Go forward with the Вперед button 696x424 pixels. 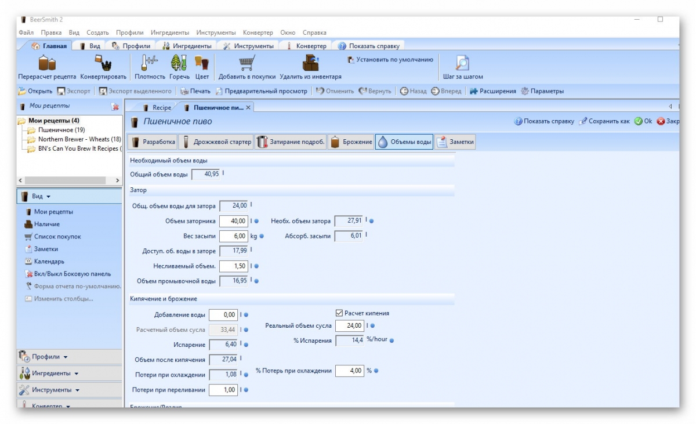click(447, 91)
